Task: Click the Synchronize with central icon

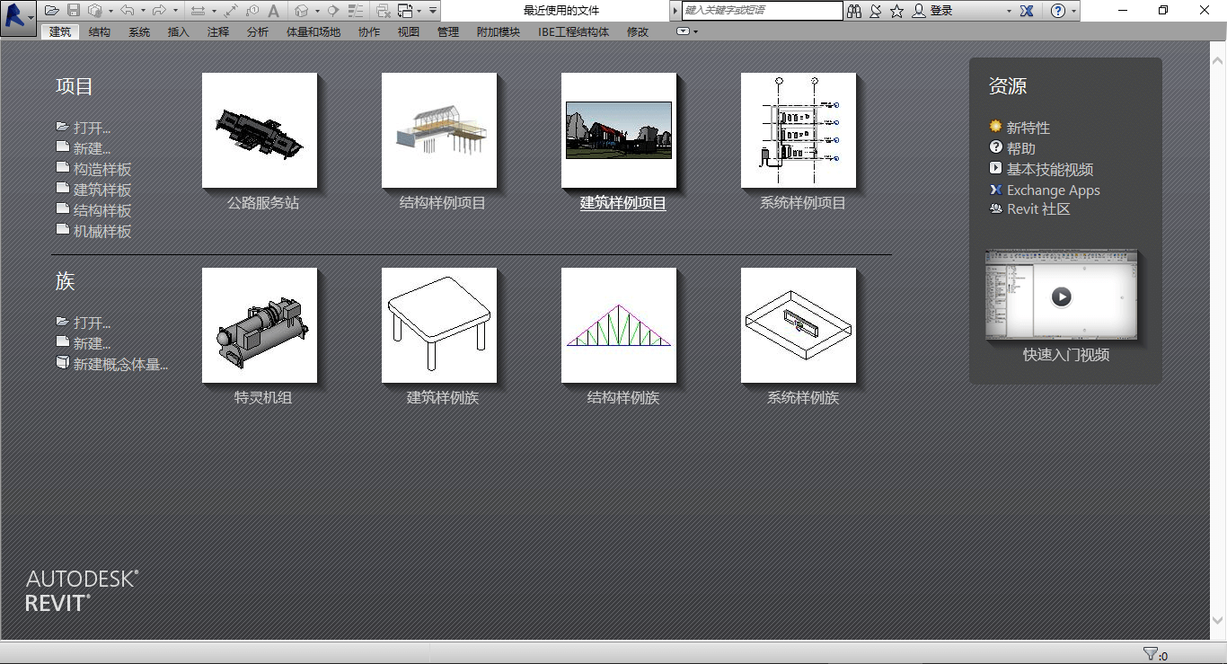Action: coord(95,11)
